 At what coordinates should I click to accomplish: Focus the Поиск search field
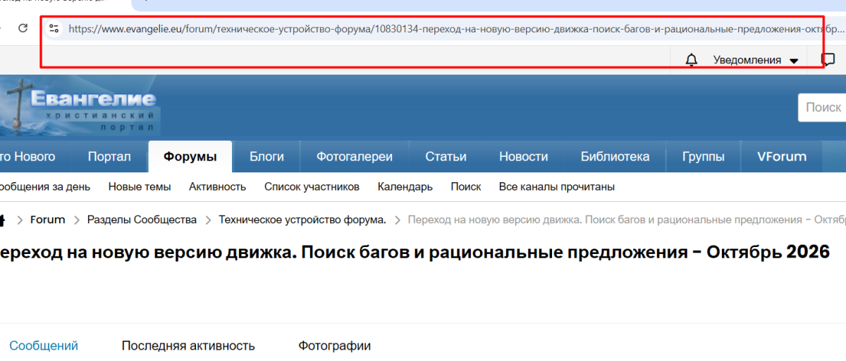click(x=822, y=108)
